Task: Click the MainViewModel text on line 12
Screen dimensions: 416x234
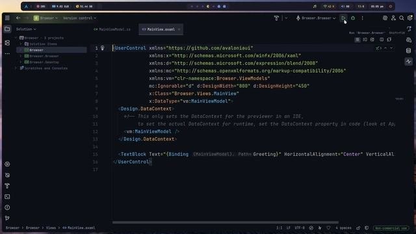Action: tap(153, 131)
